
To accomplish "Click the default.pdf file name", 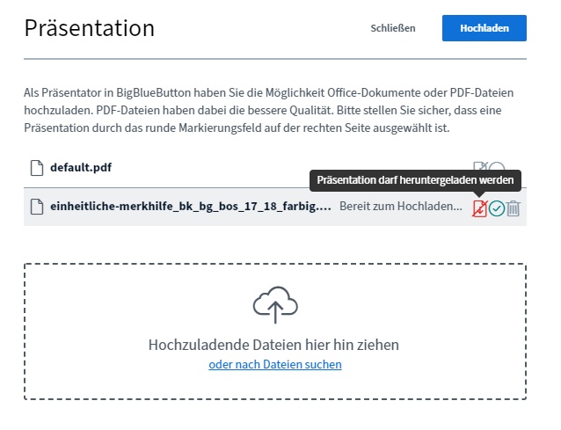I will tap(81, 167).
